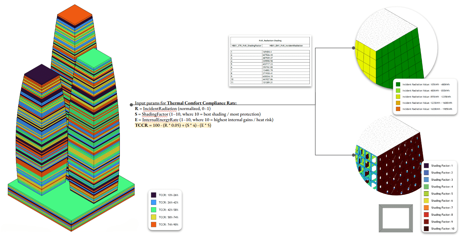
Task: Click the yellow TCCR 58%-74% legend swatch
Action: 153,217
